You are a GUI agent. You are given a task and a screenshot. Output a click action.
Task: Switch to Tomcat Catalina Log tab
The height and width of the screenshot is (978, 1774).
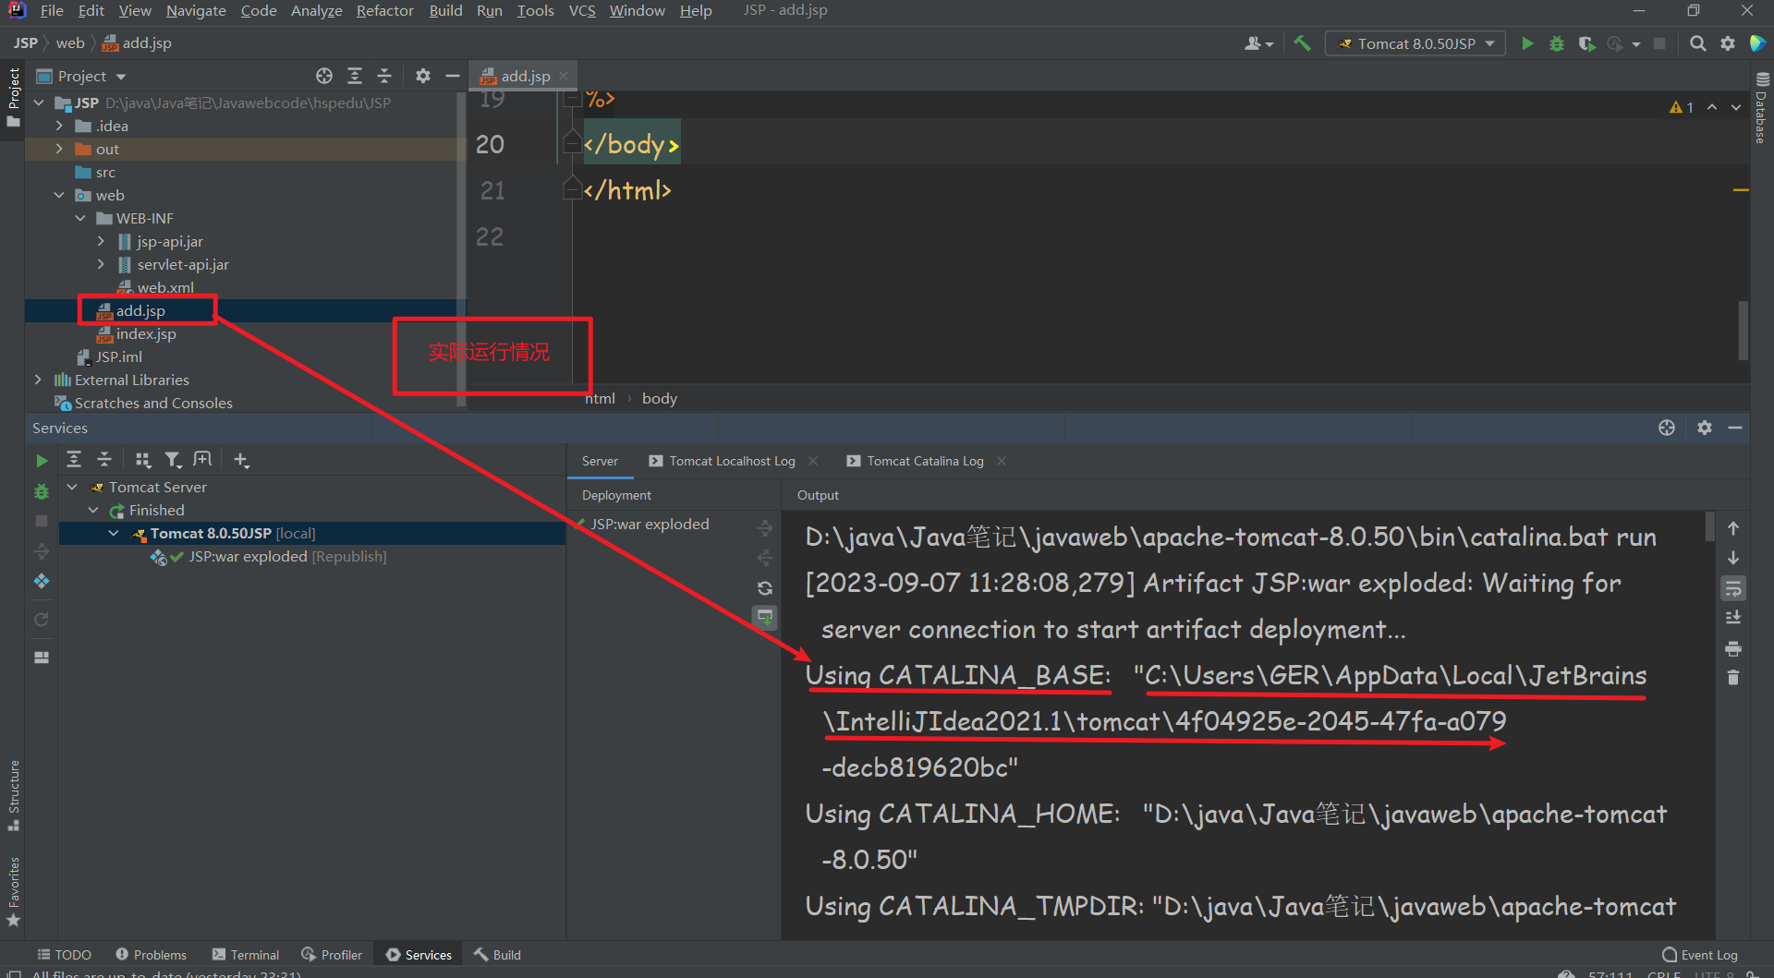916,461
